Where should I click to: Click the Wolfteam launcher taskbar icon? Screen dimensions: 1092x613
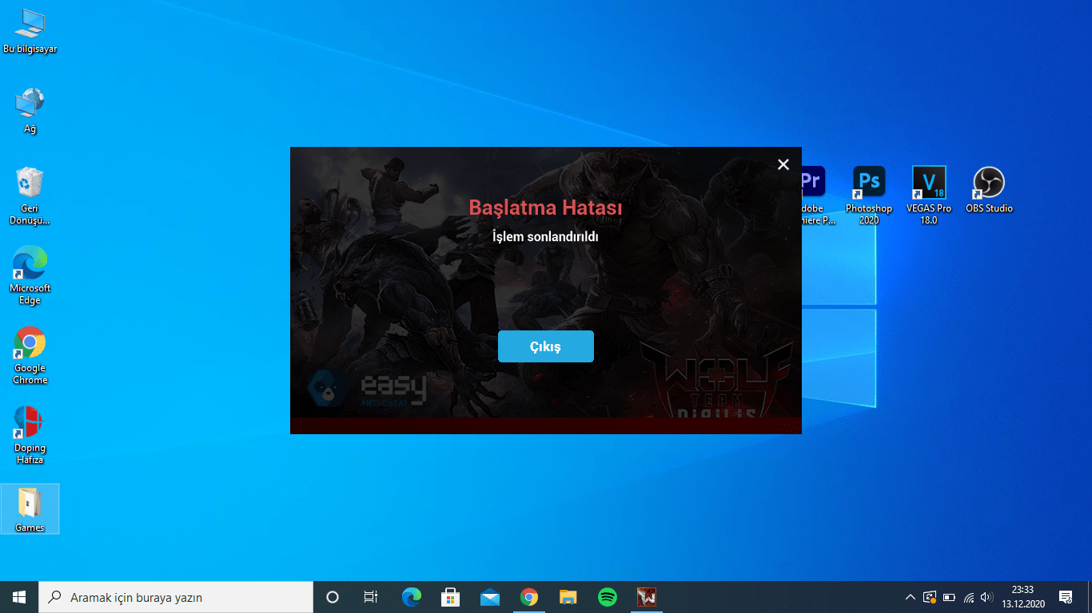(x=646, y=597)
